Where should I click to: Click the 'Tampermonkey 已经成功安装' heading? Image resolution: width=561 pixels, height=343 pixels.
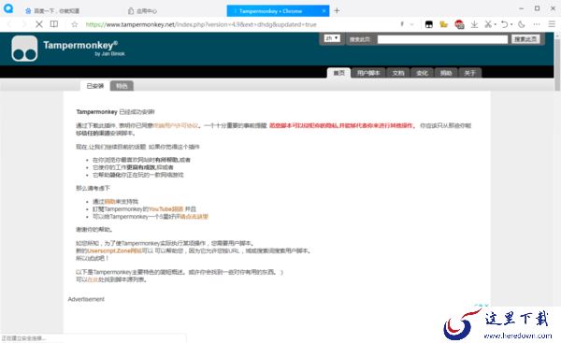point(115,112)
